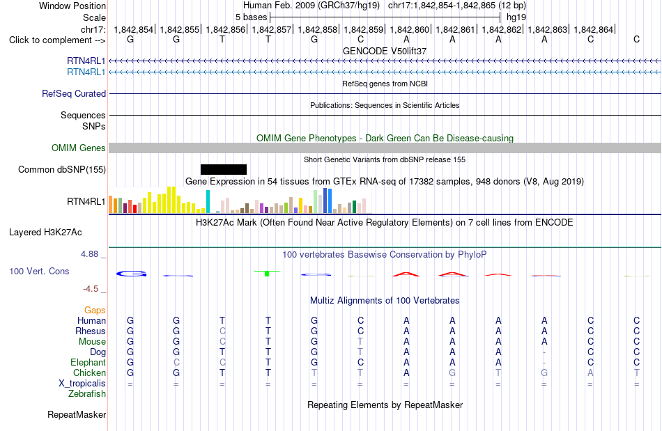
Task: Click the Elephant species label
Action: coord(88,363)
